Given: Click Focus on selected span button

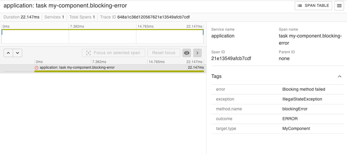Looking at the screenshot, I should (x=113, y=53).
